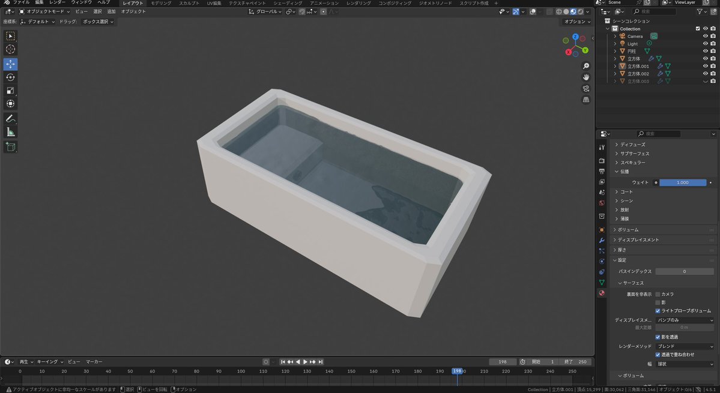The image size is (720, 393).
Task: Open the レンダーメソッド ブレンド dropdown
Action: 685,346
